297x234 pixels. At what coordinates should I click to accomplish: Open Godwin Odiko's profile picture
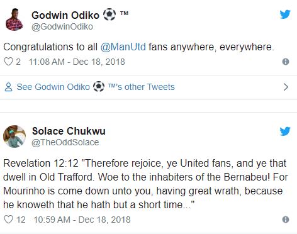click(x=14, y=19)
